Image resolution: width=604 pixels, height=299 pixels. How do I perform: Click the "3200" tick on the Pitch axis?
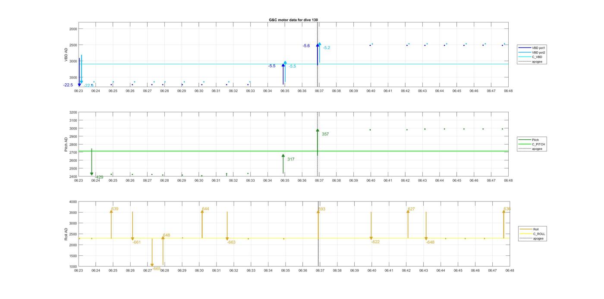click(73, 113)
